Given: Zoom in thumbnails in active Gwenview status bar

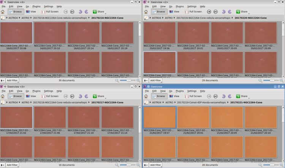Looking at the screenshot, I should tap(282, 165).
